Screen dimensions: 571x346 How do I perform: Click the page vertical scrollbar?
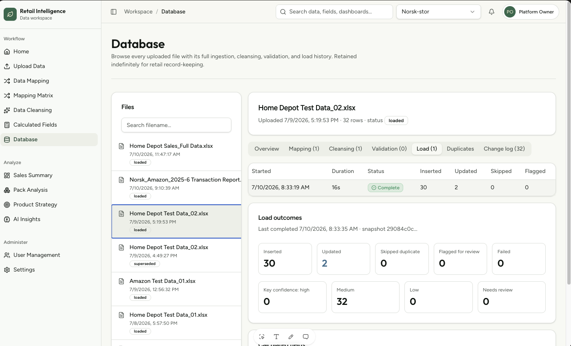pos(569,142)
